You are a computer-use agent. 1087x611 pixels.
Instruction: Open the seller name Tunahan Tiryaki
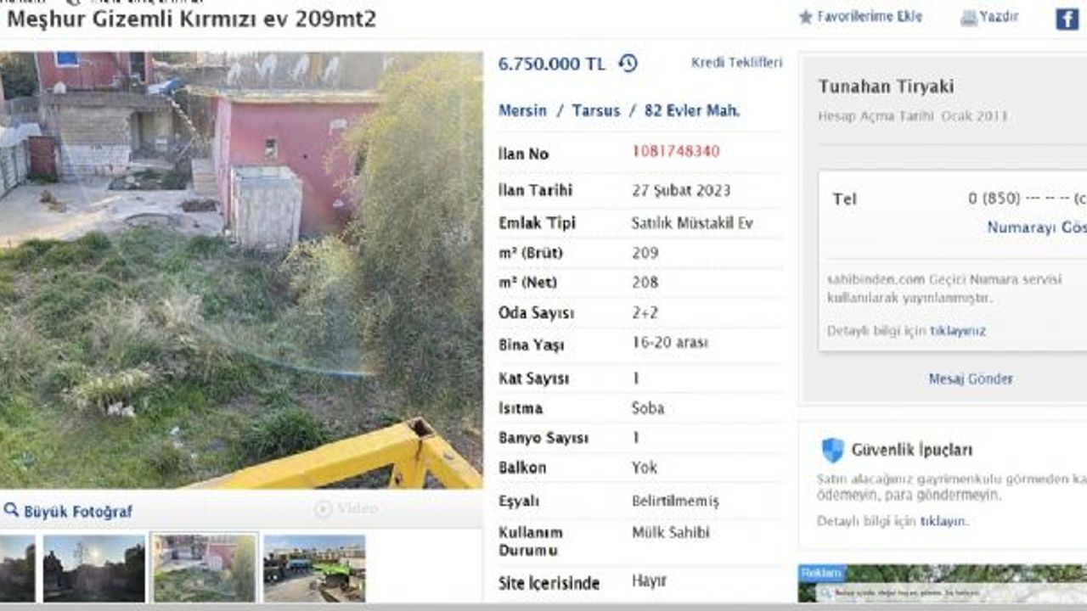click(x=886, y=87)
